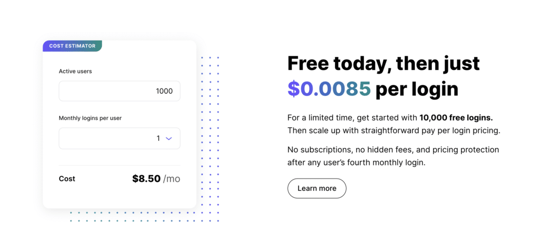Click the bold 10,000 free logins text
Image resolution: width=546 pixels, height=242 pixels.
(456, 118)
